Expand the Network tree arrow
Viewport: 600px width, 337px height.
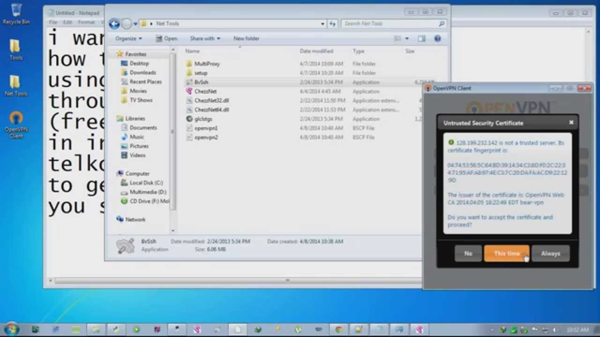118,220
